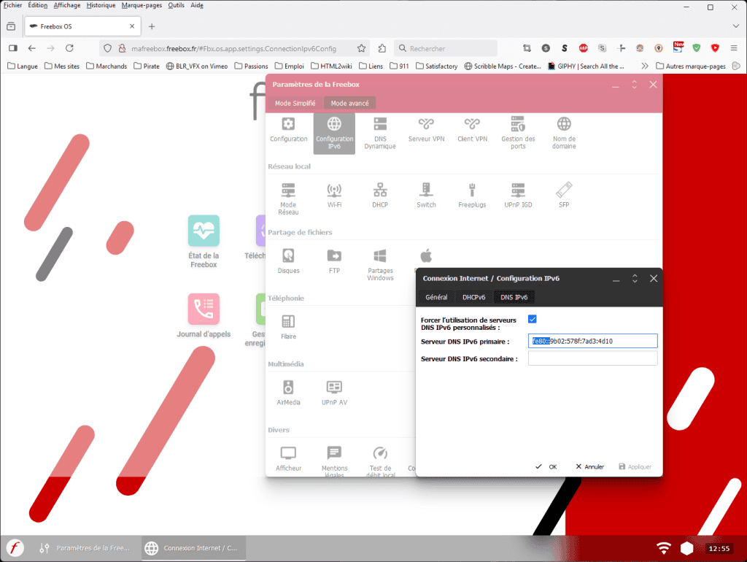
Task: Open État de la Freebox desktop icon
Action: [204, 242]
